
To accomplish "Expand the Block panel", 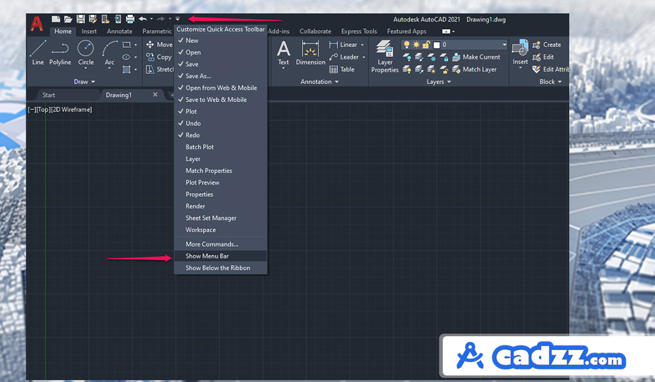I will point(550,82).
